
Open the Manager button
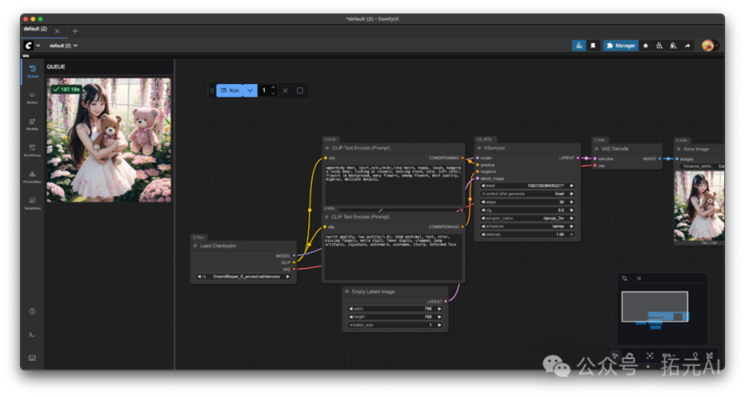(621, 46)
